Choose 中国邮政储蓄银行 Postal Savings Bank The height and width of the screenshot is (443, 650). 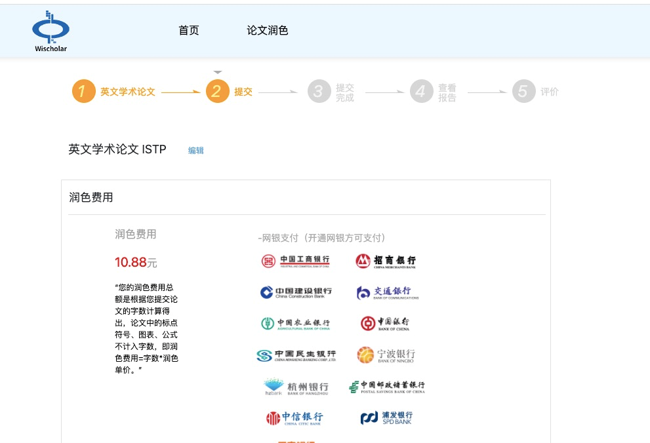point(387,387)
